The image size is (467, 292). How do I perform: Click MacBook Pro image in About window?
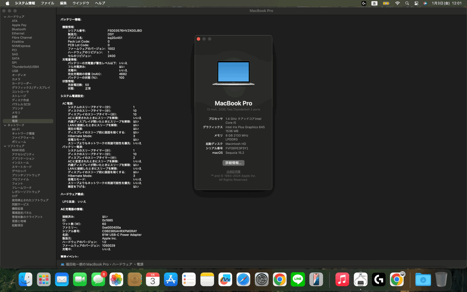[233, 73]
